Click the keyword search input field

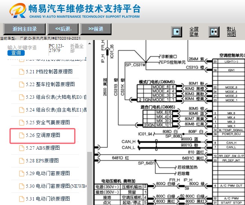point(22,48)
